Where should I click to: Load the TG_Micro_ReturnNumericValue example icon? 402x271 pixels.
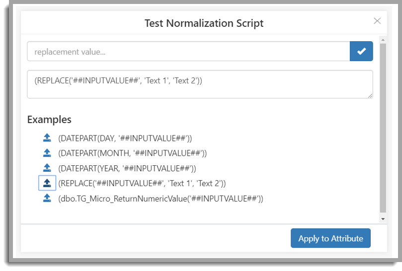[47, 198]
